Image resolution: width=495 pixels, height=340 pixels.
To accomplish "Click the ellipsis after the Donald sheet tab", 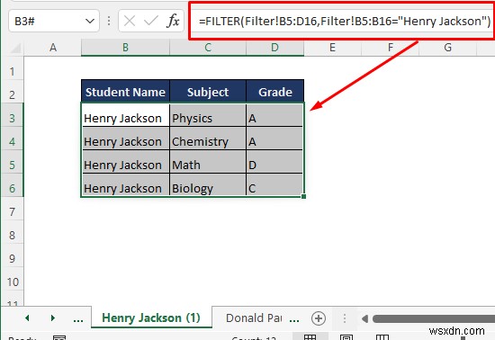I will 294,319.
